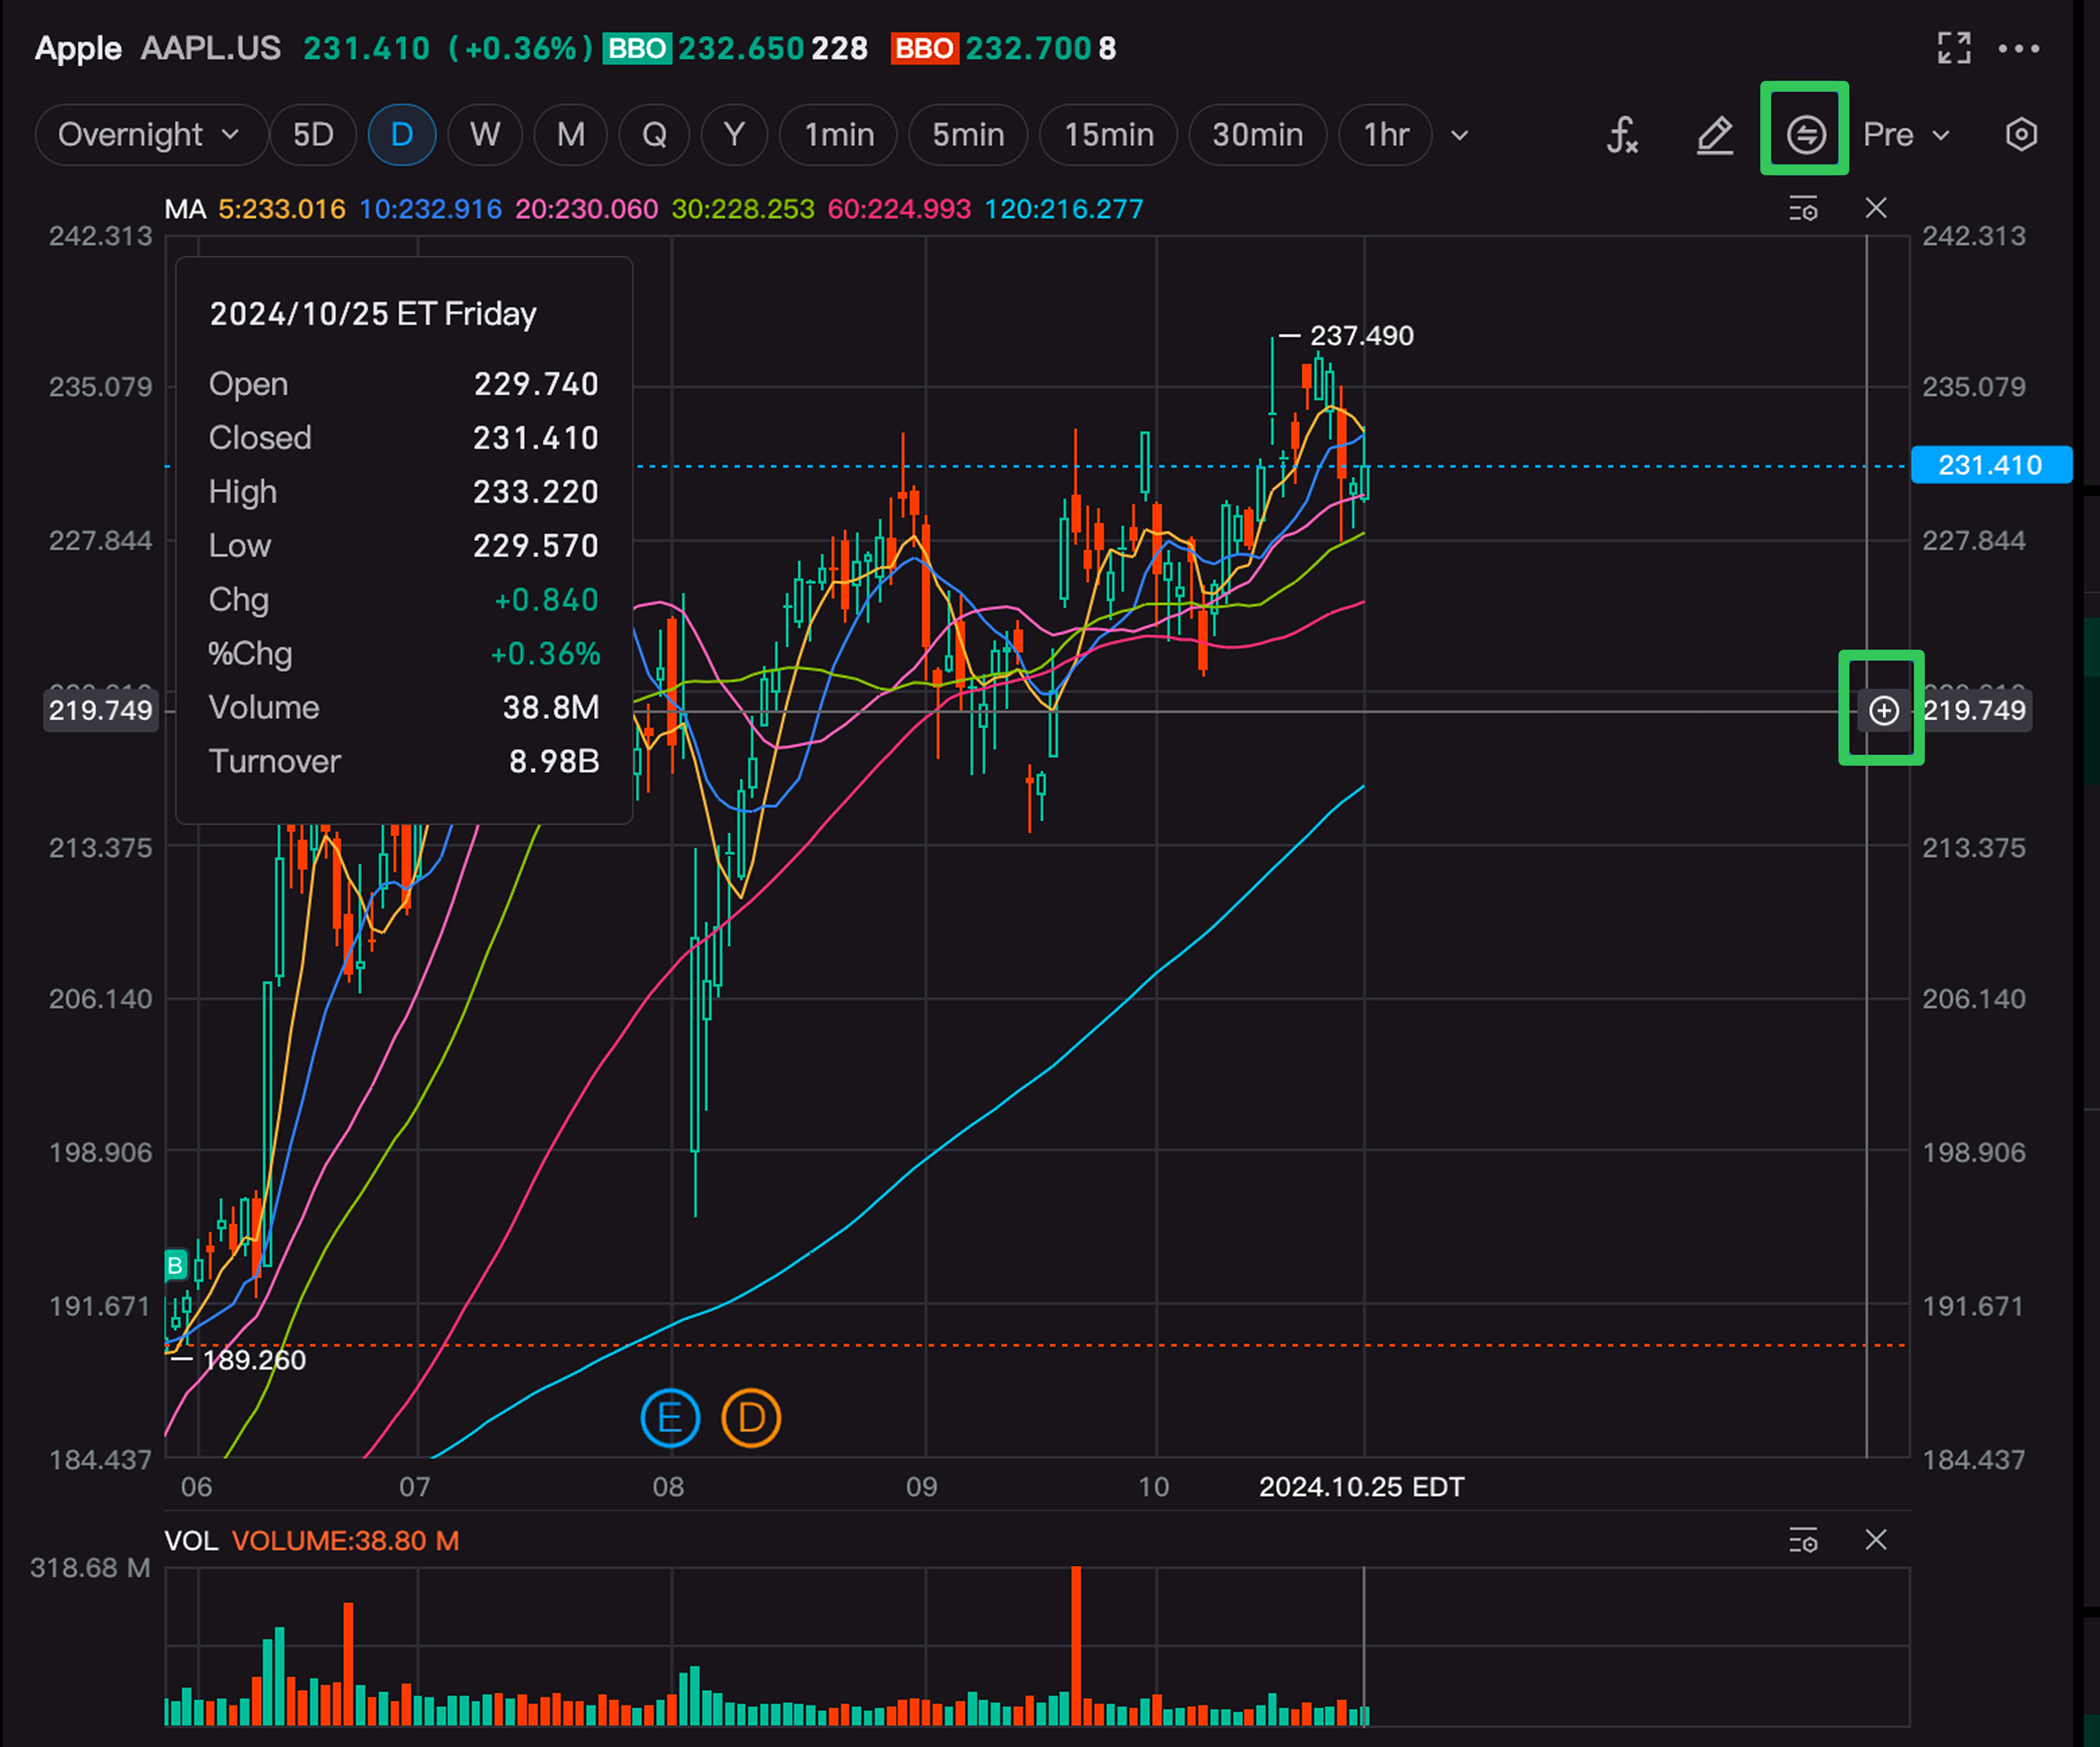
Task: Open the hexagon chart settings icon
Action: pos(2021,134)
